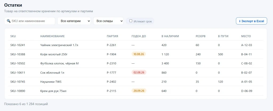The height and width of the screenshot is (111, 273).
Task: Click stock quantity 640
Action: click(164, 91)
